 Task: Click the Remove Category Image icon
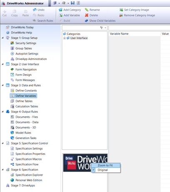121,15
